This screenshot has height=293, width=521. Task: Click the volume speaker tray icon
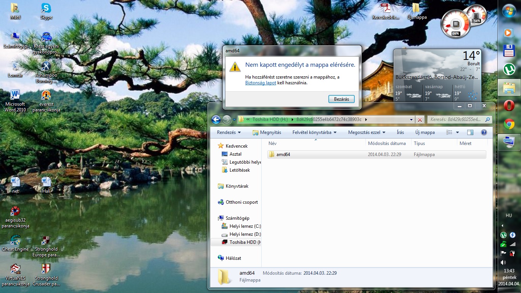pos(503,262)
